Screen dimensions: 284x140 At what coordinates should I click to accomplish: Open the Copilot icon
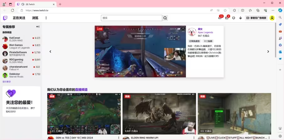pyautogui.click(x=280, y=10)
